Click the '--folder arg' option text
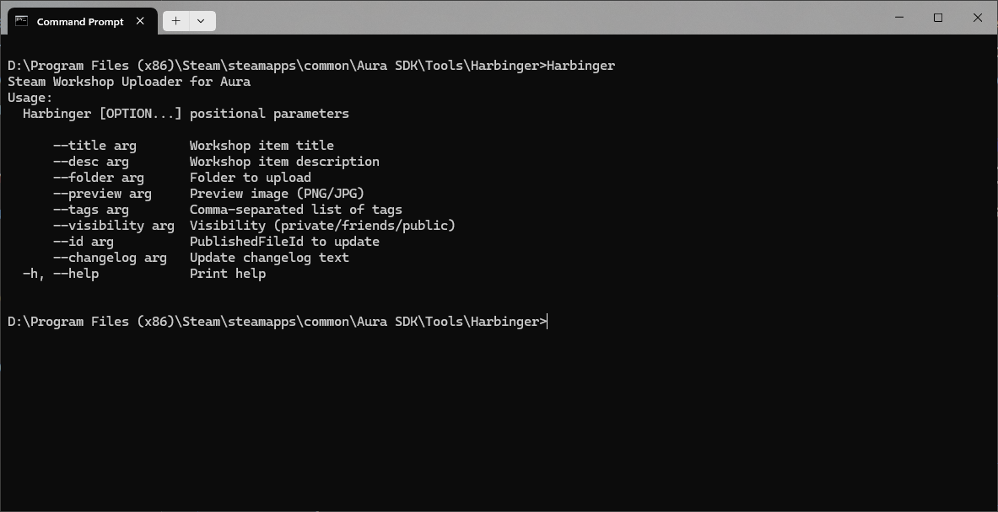 click(98, 177)
